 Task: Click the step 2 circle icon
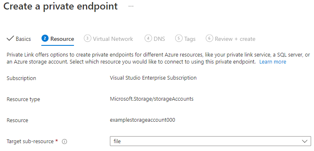[x=45, y=38]
